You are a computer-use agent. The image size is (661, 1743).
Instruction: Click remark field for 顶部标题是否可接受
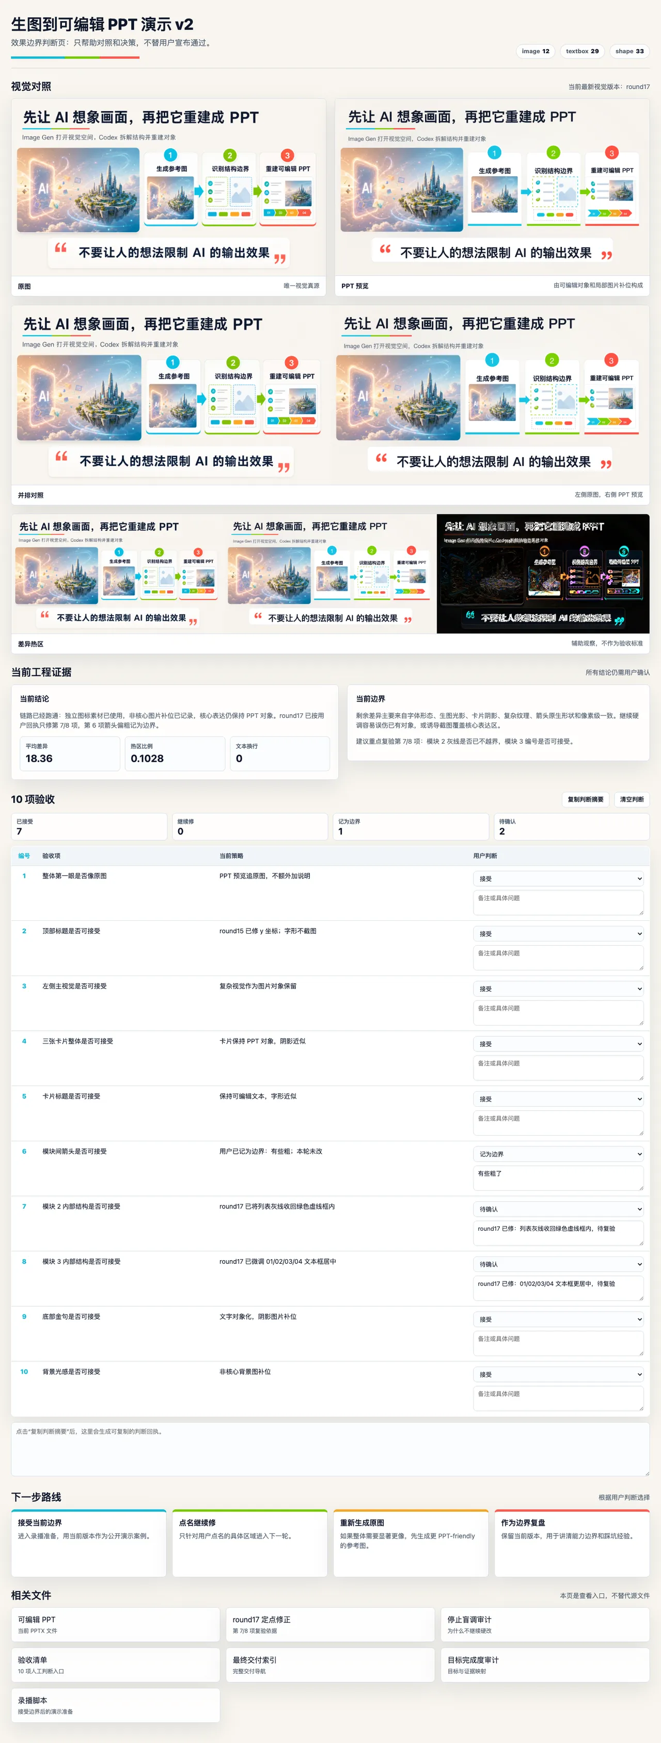[558, 957]
